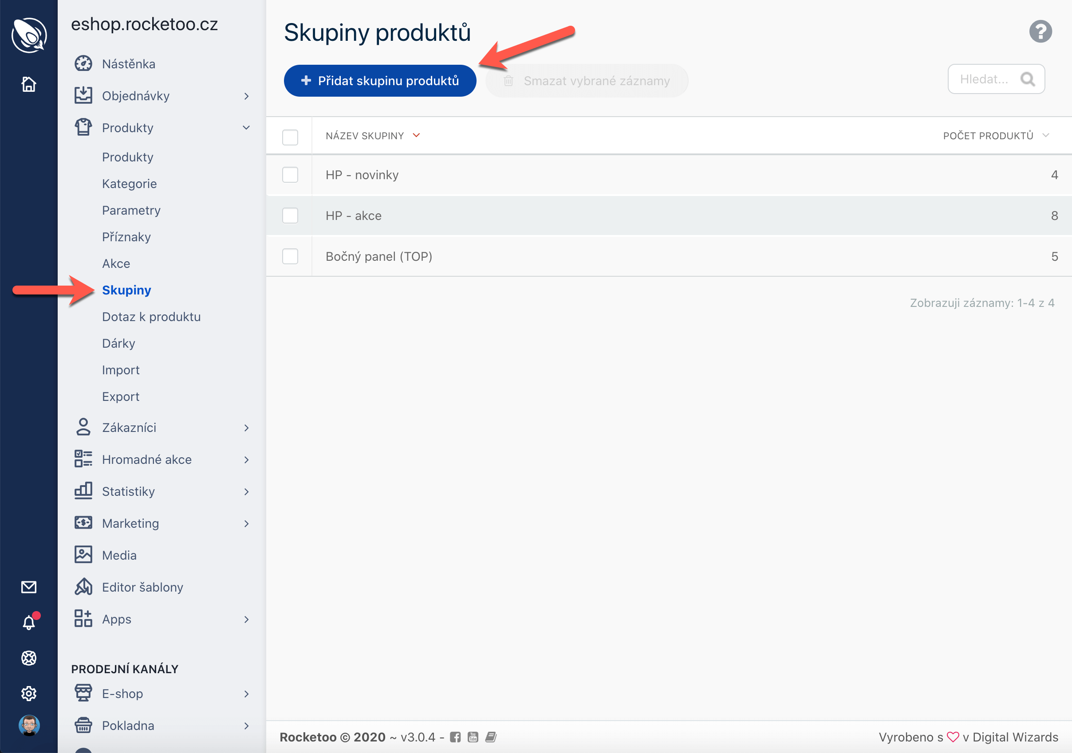The image size is (1072, 753).
Task: Open the home icon in dark sidebar
Action: (28, 84)
